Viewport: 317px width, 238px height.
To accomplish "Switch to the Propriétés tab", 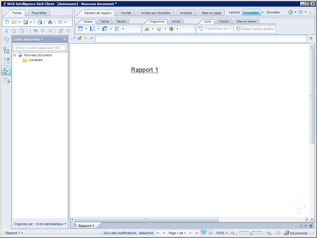I will coord(39,12).
